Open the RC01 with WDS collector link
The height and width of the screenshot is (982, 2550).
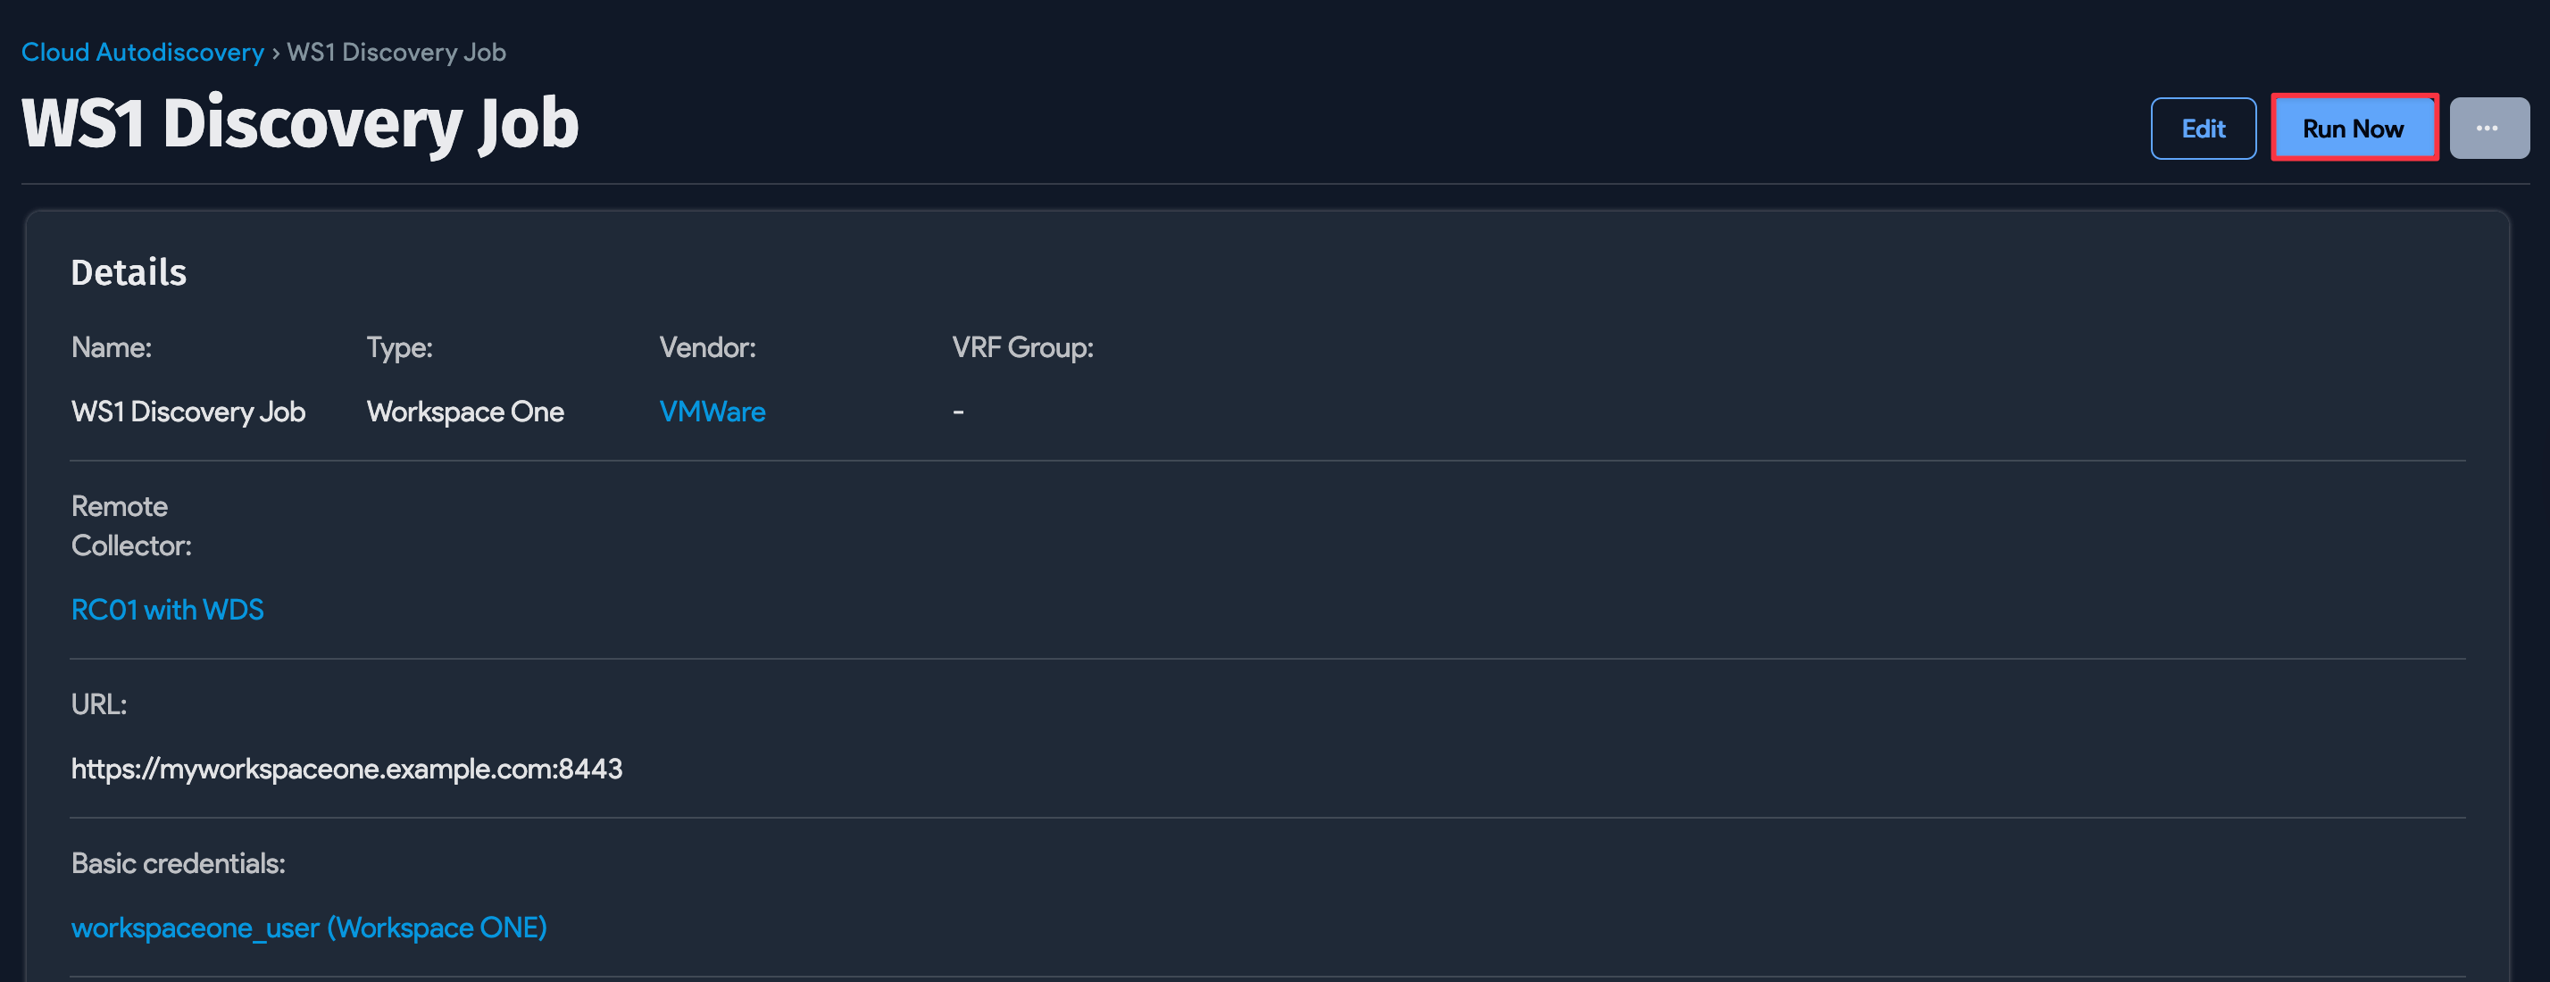pyautogui.click(x=167, y=610)
